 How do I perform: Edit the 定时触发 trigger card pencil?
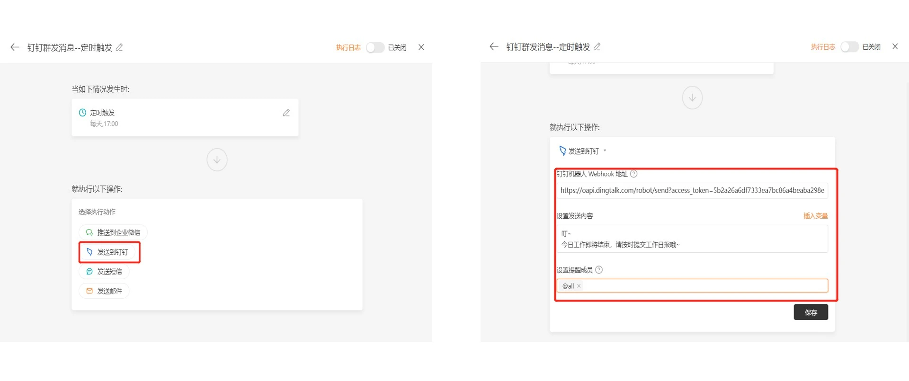[286, 113]
